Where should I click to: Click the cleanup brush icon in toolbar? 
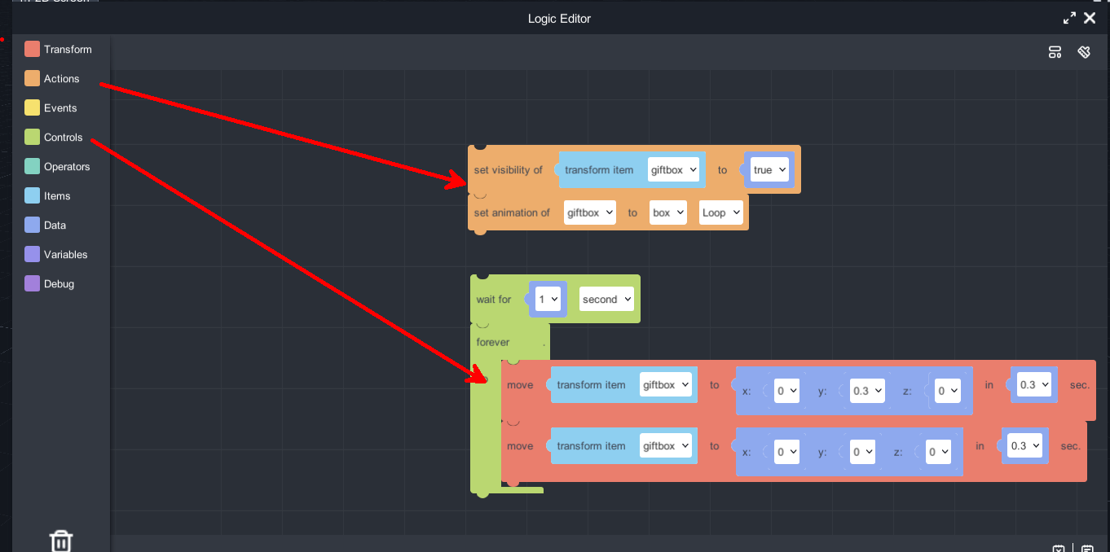coord(1084,52)
